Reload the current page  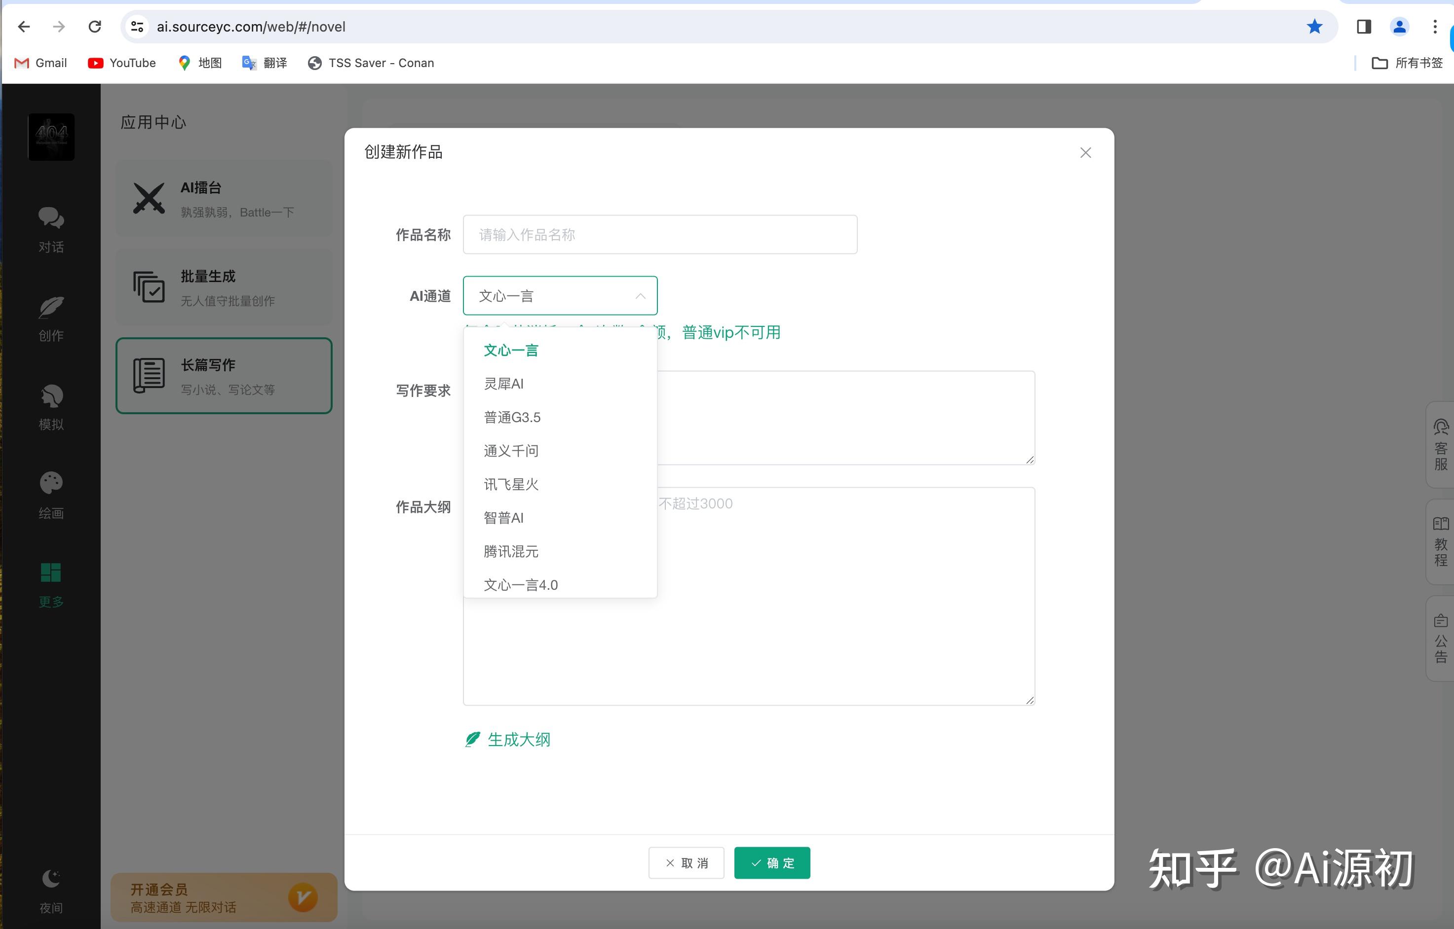click(95, 27)
